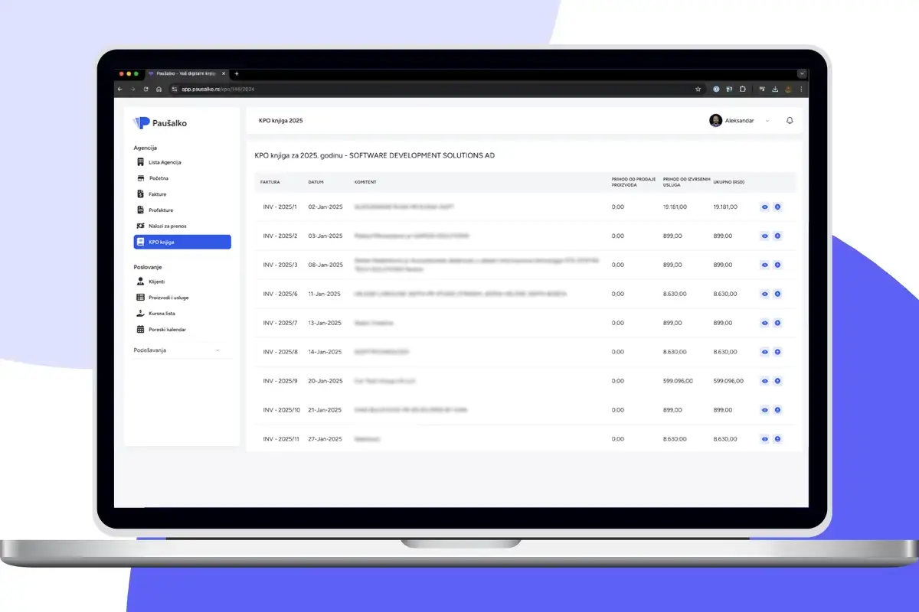Image resolution: width=919 pixels, height=612 pixels.
Task: Open Klijenti in the Poslovanje section
Action: click(x=156, y=282)
